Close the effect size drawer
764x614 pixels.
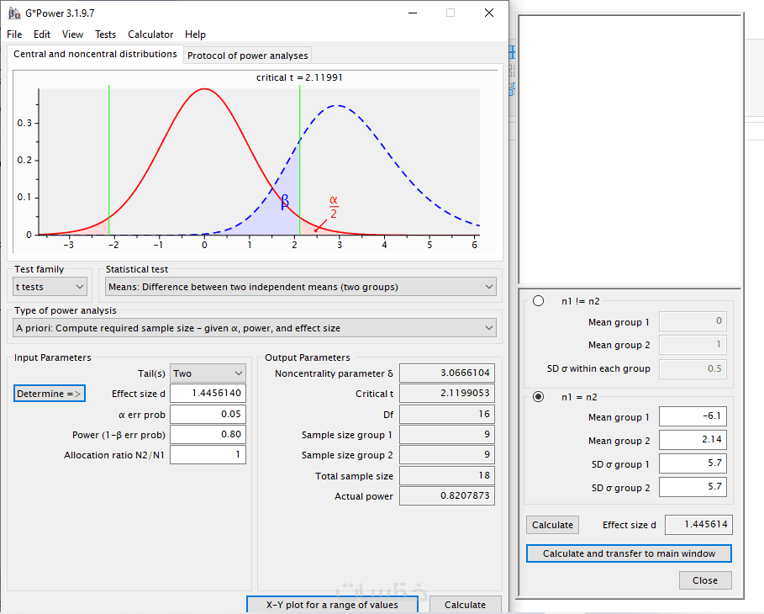(x=705, y=580)
